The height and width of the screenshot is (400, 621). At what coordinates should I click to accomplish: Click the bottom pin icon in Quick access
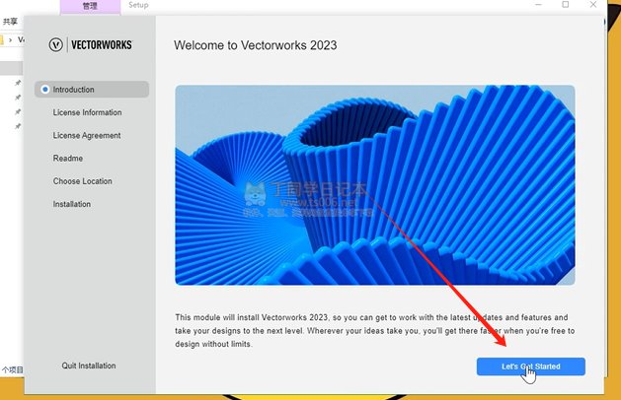[x=18, y=126]
